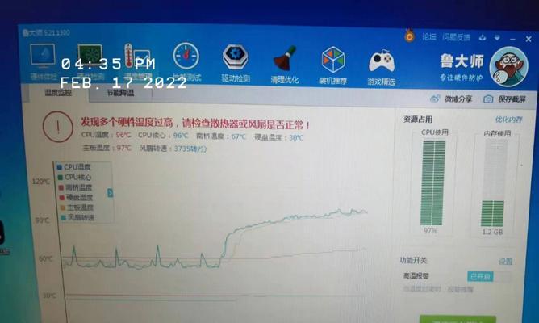Share via Weibo (微博分享)

(x=451, y=99)
